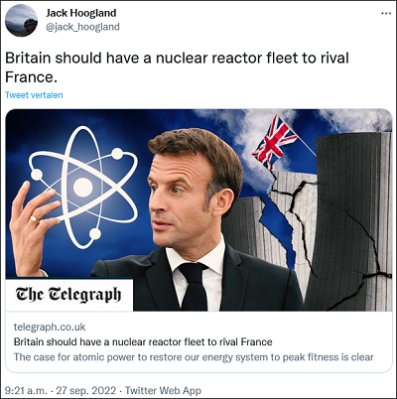Open the three-dot more options menu
The height and width of the screenshot is (399, 397).
[386, 14]
